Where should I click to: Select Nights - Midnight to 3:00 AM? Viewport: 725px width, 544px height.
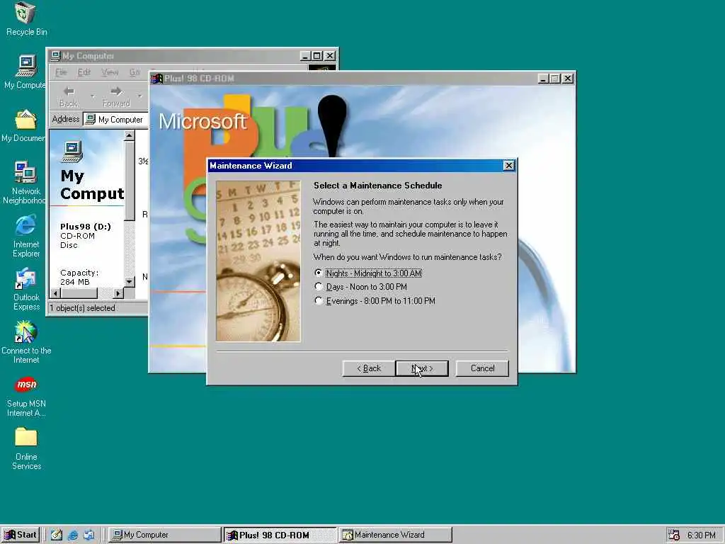tap(368, 273)
